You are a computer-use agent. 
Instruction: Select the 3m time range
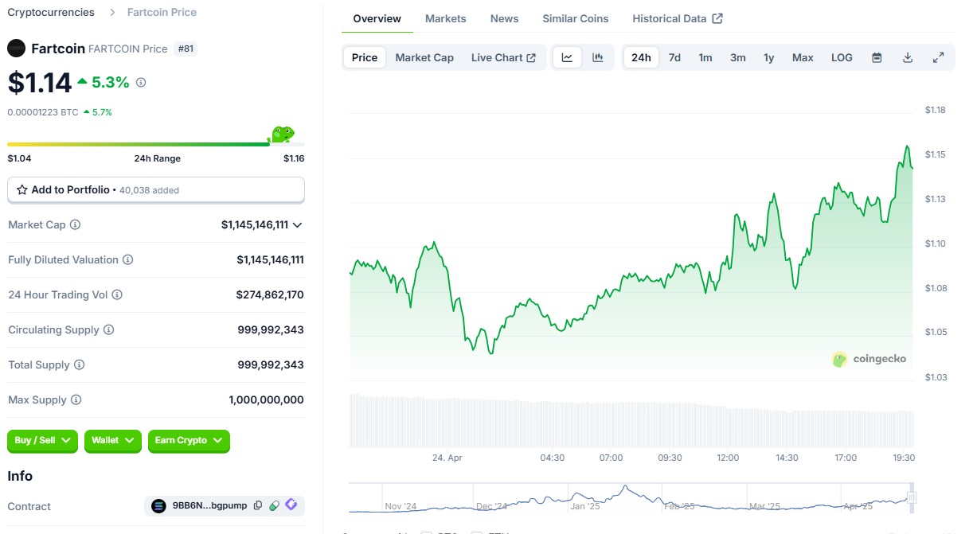pos(738,57)
